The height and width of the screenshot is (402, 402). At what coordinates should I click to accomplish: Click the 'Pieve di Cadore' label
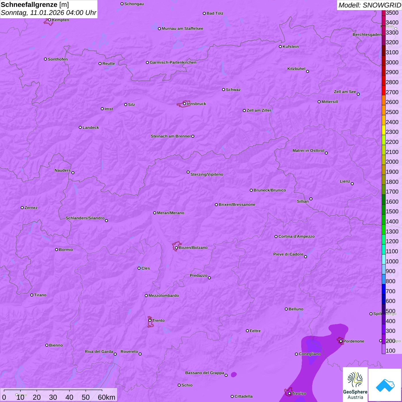[288, 254]
